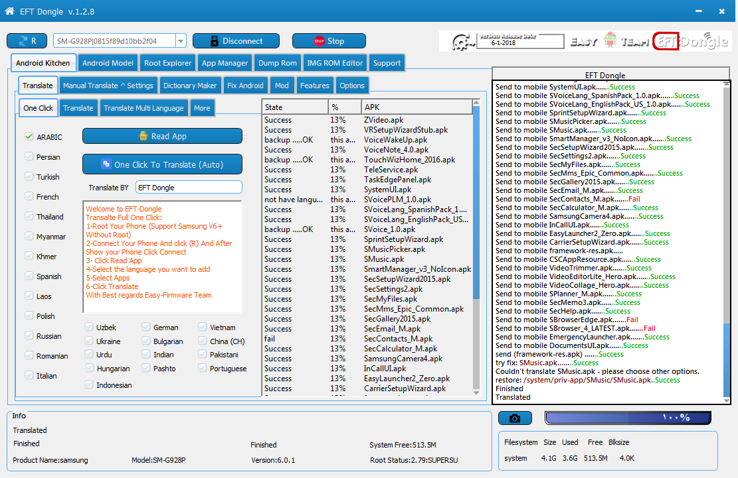Tick the German checkbox
Screen dimensions: 738x478
click(146, 327)
